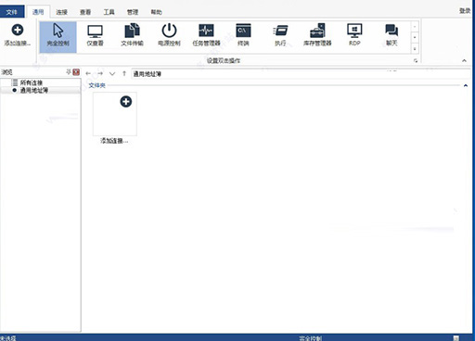475x341 pixels.
Task: Switch to the Tools (工具) ribbon tab
Action: click(109, 12)
